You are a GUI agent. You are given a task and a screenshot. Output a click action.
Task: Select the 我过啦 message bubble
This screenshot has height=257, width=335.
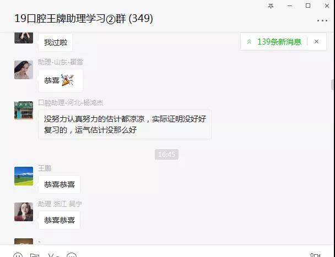56,42
